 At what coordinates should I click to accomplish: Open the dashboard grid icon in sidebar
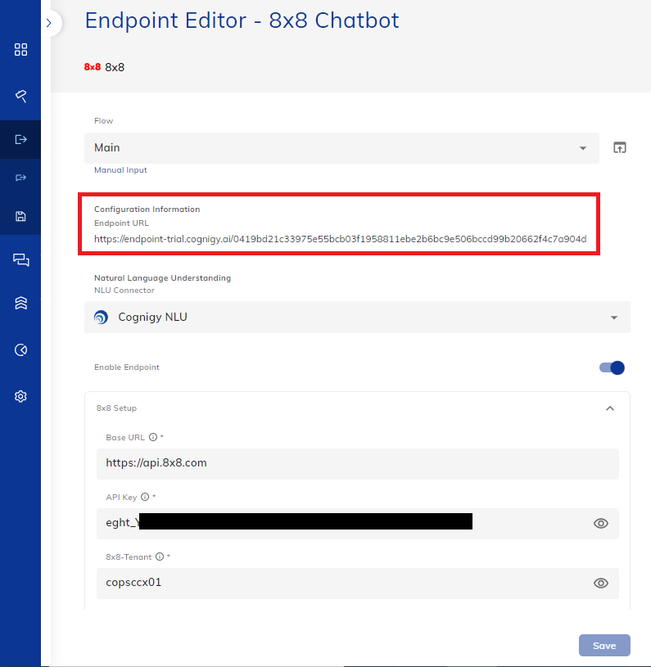pos(20,49)
